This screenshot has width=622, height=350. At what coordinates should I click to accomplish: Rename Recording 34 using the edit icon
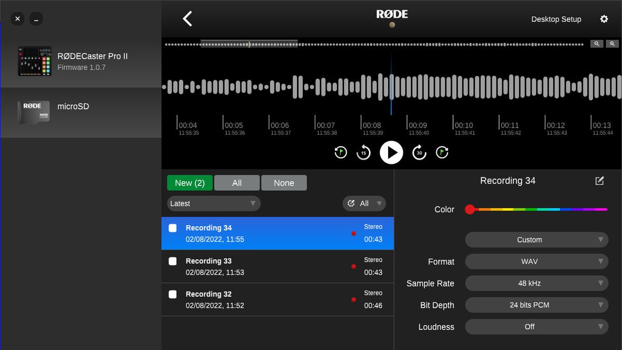pyautogui.click(x=599, y=180)
